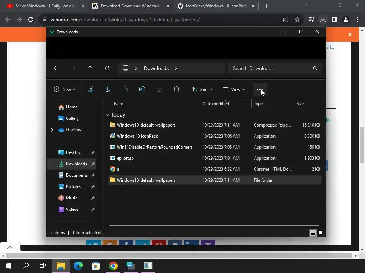
Task: Select the Windows 10 IconPack file
Action: pos(215,136)
